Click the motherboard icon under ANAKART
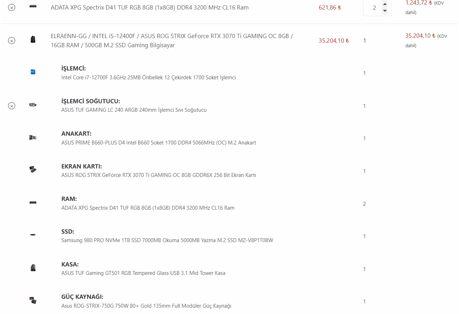 tap(33, 137)
